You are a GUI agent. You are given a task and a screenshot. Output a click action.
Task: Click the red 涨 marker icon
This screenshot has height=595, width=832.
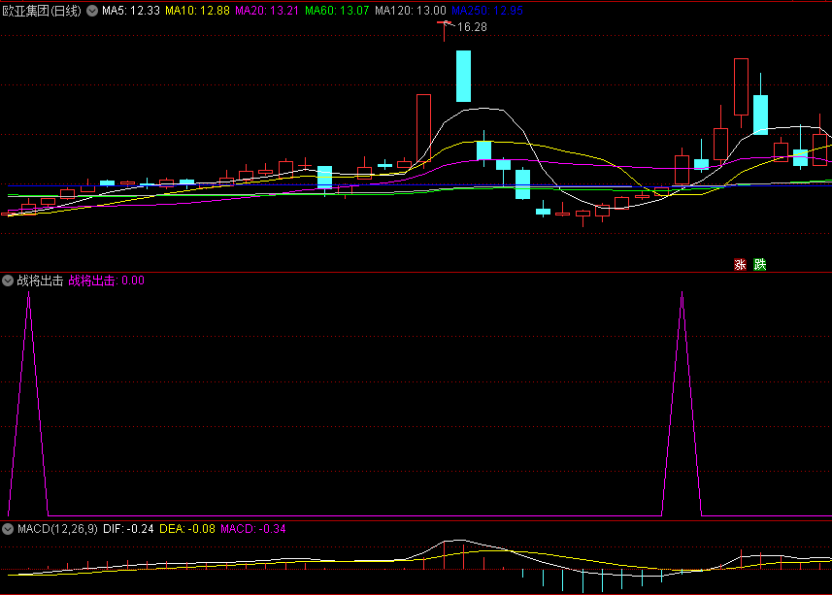pos(740,264)
